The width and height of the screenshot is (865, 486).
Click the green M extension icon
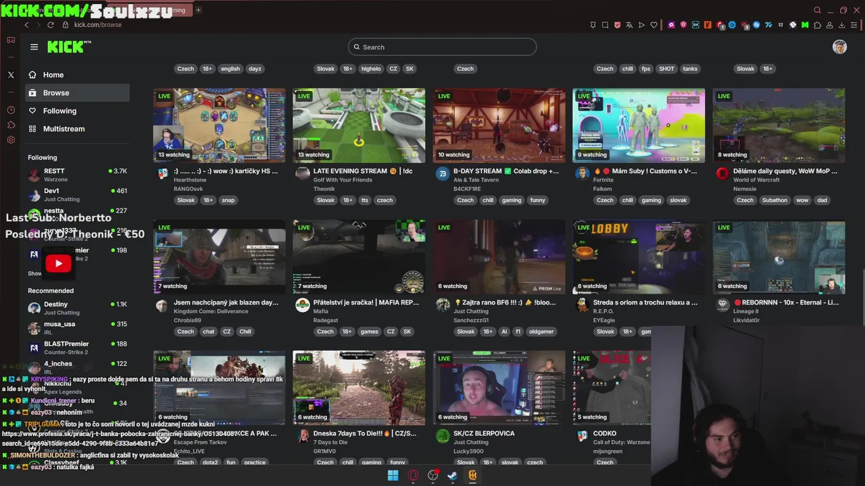click(x=805, y=25)
